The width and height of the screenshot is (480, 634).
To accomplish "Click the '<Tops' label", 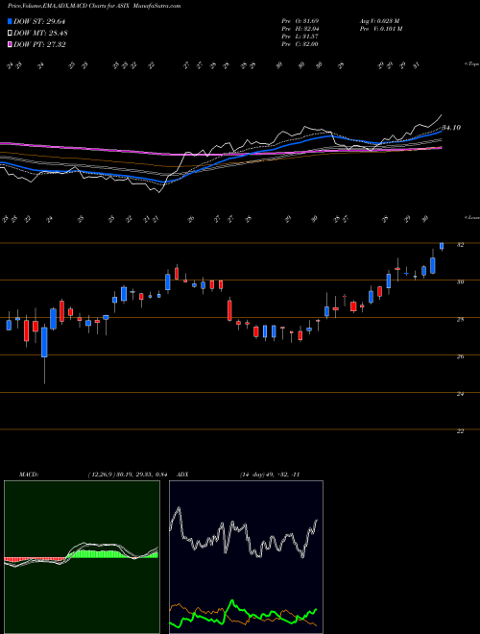I will tap(472, 64).
